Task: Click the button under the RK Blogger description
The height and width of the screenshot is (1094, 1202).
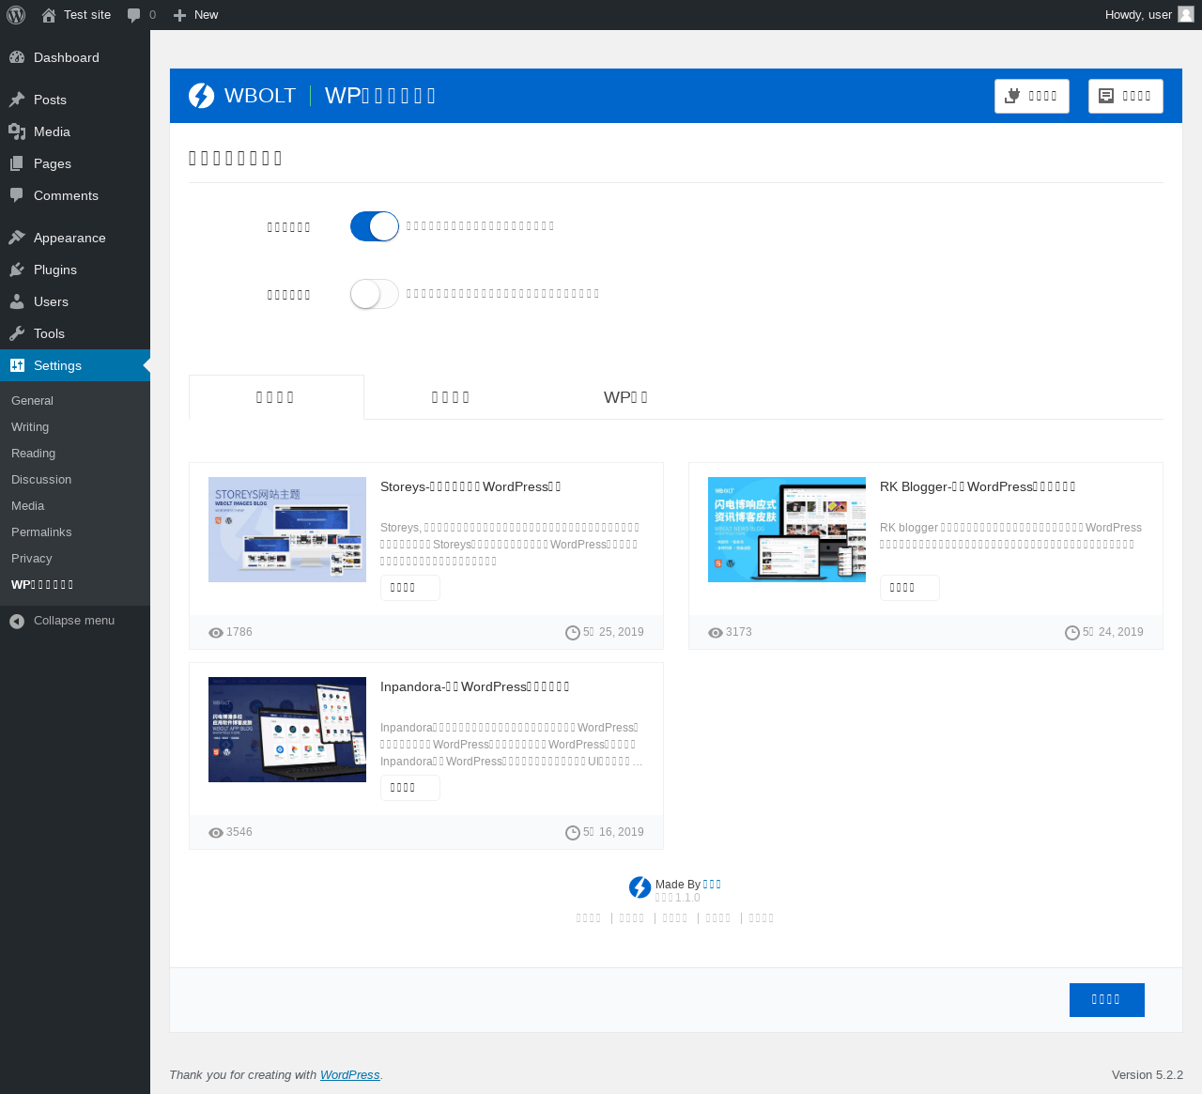Action: click(x=910, y=588)
